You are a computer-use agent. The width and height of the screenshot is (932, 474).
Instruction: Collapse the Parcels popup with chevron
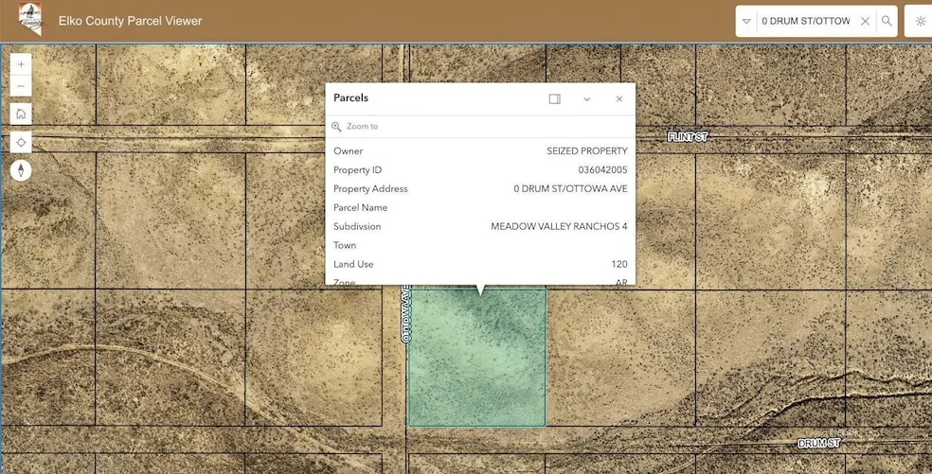pyautogui.click(x=587, y=98)
